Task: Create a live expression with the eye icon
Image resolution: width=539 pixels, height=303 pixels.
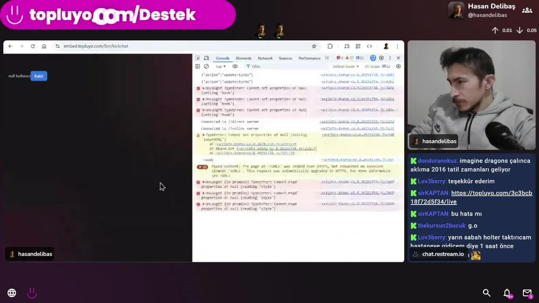Action: click(235, 66)
